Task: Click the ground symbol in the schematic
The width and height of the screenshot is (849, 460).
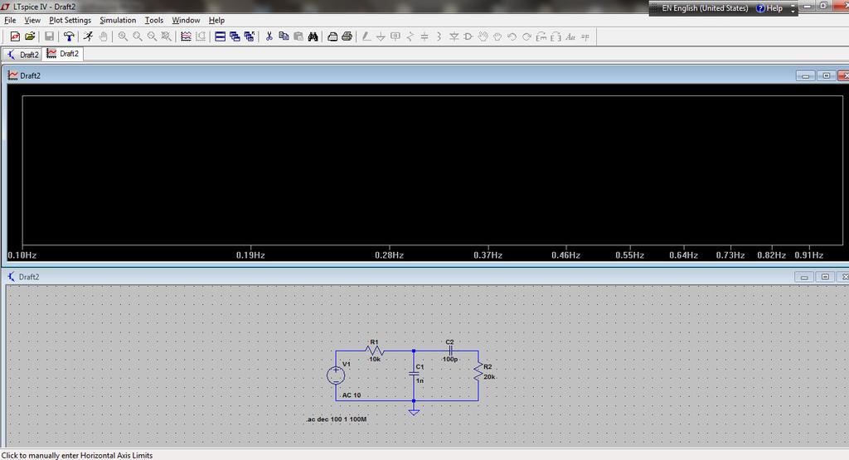Action: click(x=414, y=411)
